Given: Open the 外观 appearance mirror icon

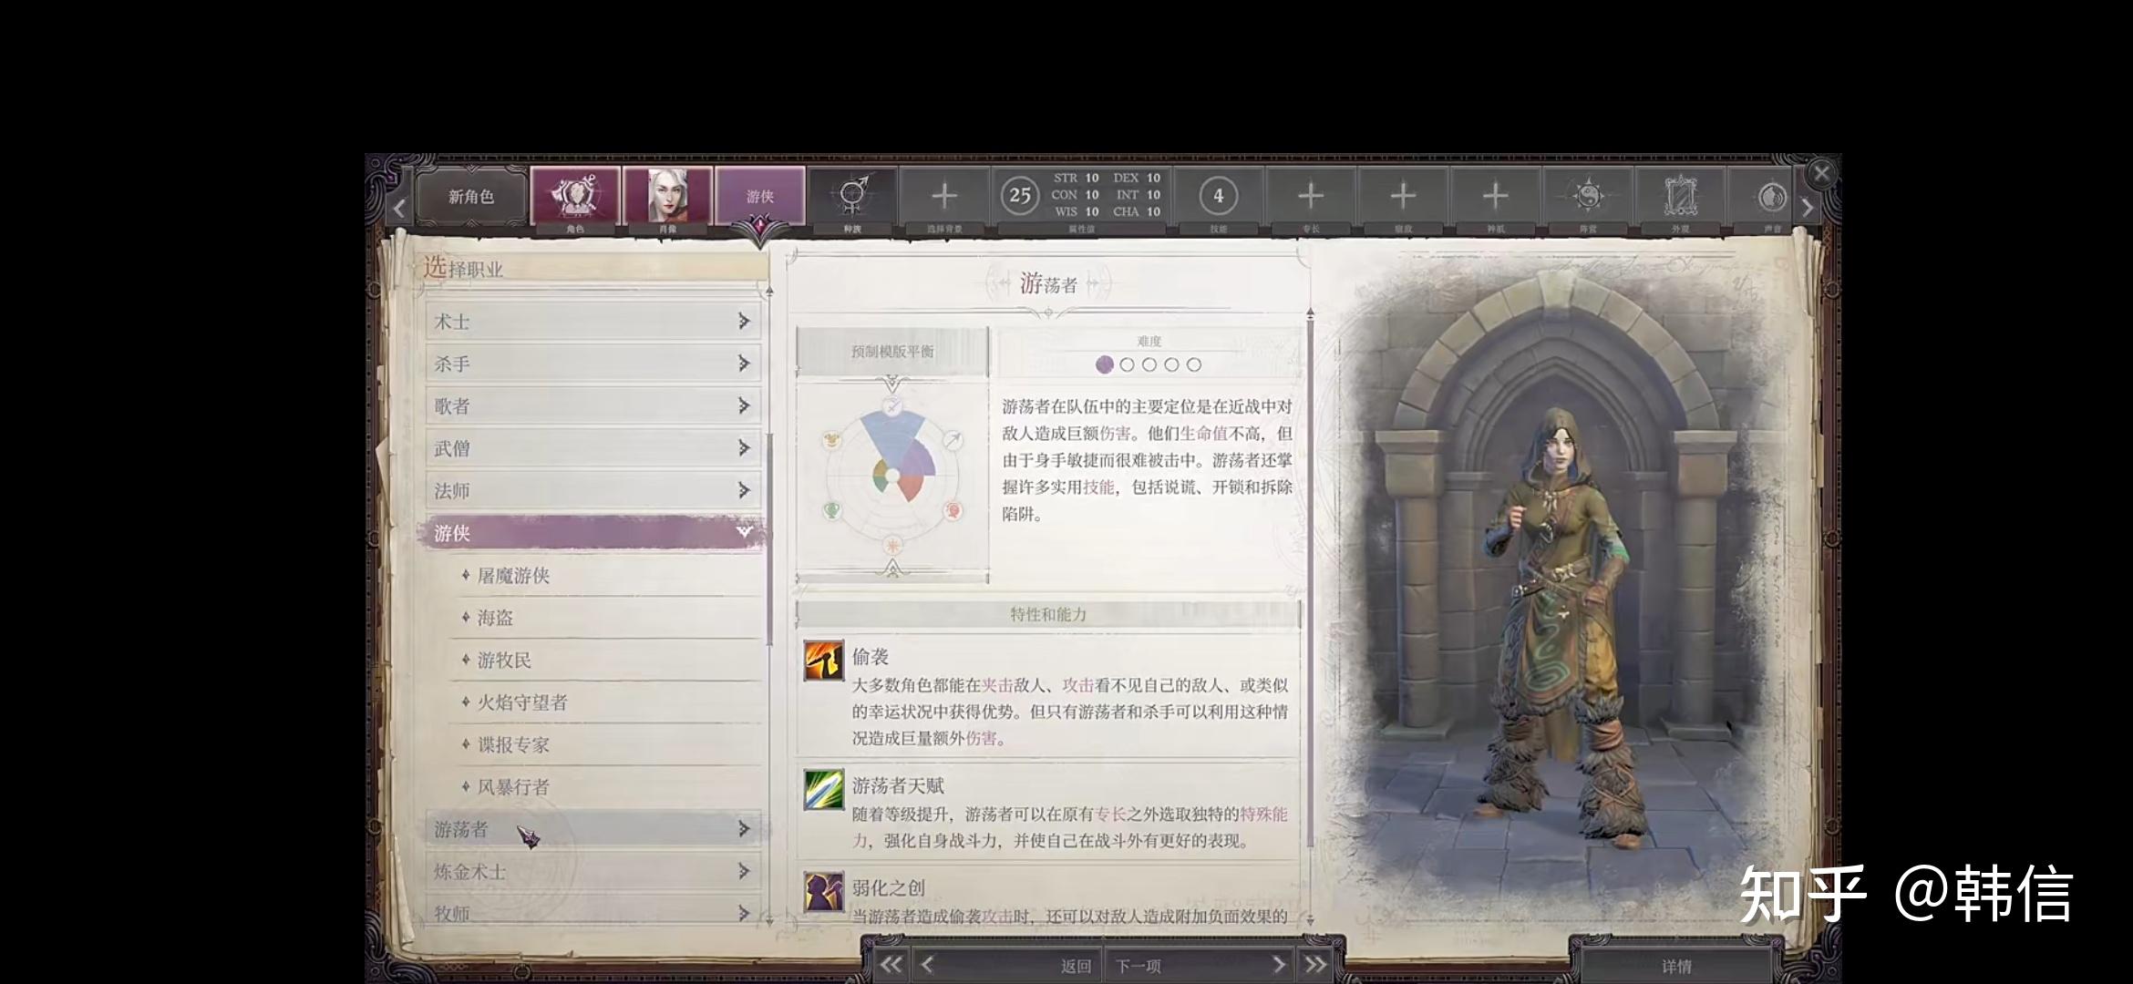Looking at the screenshot, I should pos(1680,195).
